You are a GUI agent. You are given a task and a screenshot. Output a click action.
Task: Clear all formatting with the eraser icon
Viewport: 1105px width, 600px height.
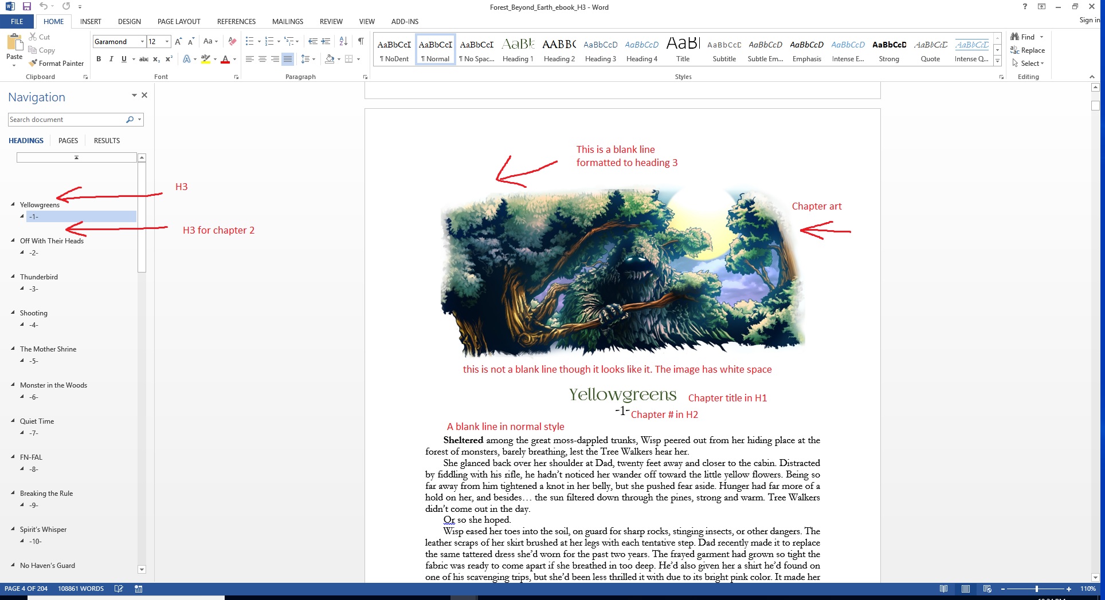(232, 41)
